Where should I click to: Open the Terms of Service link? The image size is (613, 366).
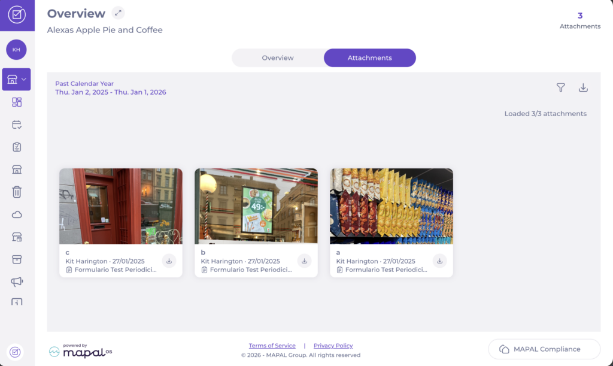click(272, 346)
